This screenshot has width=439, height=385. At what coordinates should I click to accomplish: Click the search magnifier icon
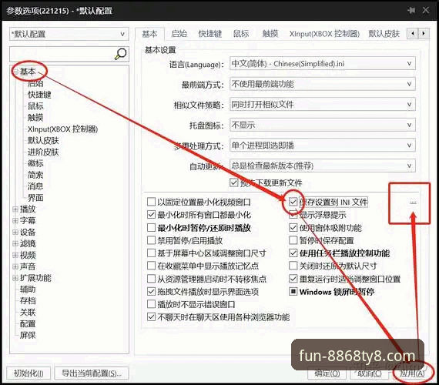tap(121, 54)
